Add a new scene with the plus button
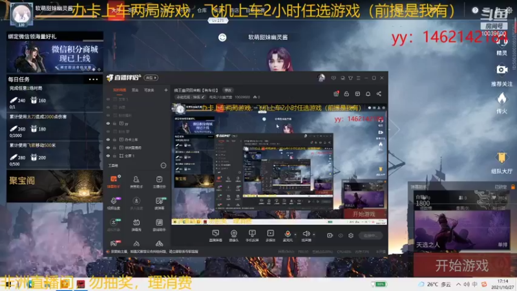 [x=166, y=90]
